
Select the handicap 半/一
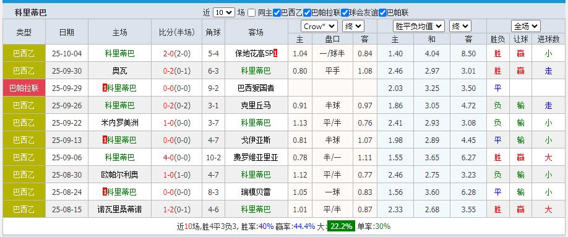pos(332,158)
